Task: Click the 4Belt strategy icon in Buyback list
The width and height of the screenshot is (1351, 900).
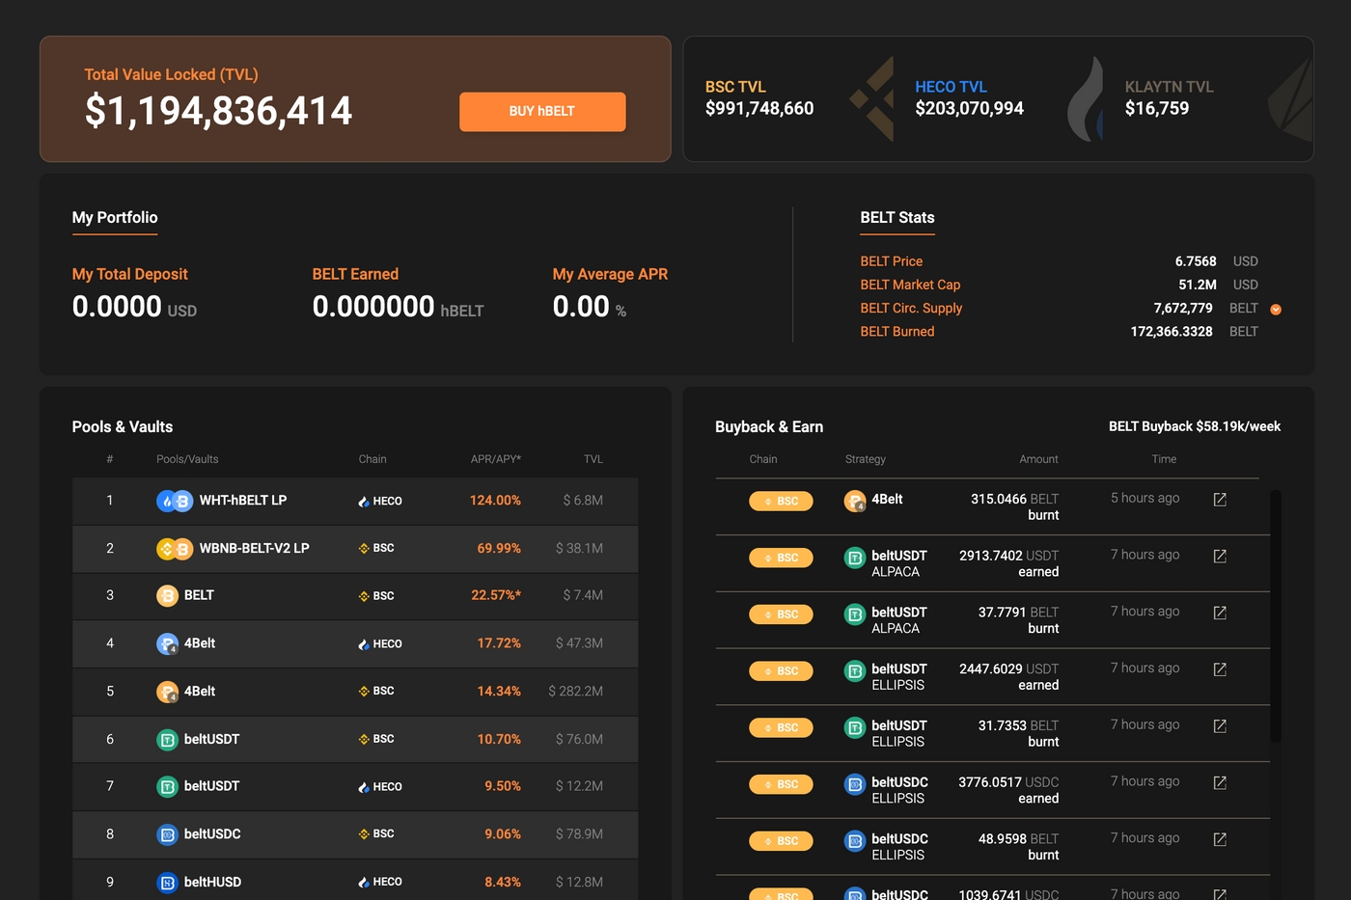Action: (855, 501)
